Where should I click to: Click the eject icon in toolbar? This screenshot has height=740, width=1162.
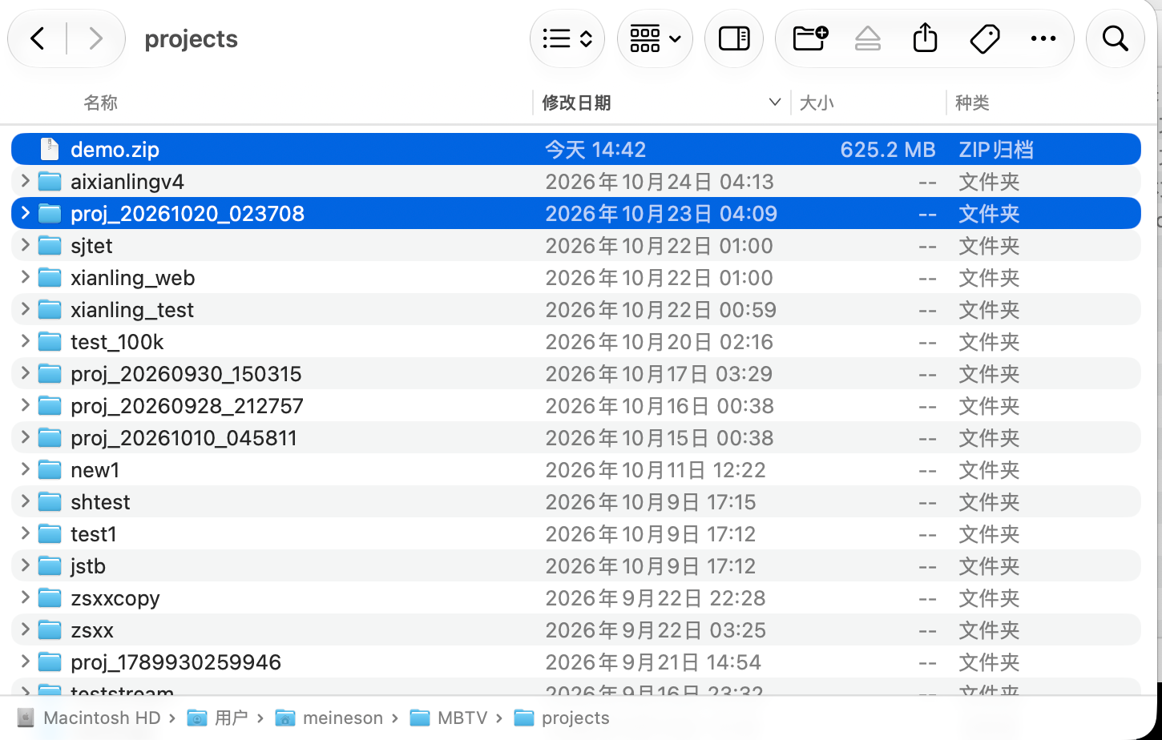pyautogui.click(x=868, y=38)
